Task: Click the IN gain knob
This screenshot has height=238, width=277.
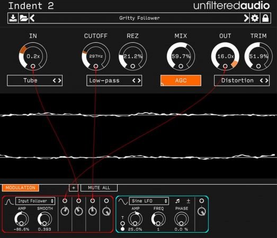Action: tap(33, 56)
